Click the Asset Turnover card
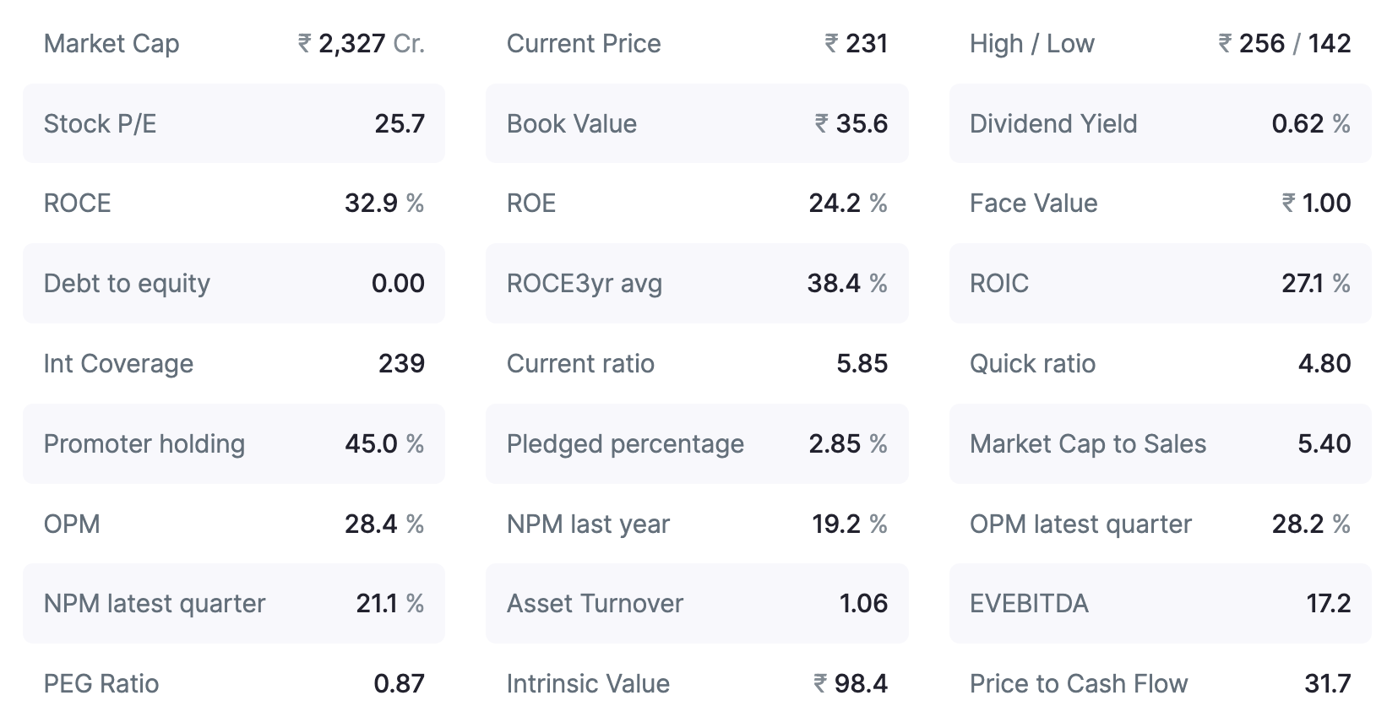1387x728 pixels. tap(696, 604)
